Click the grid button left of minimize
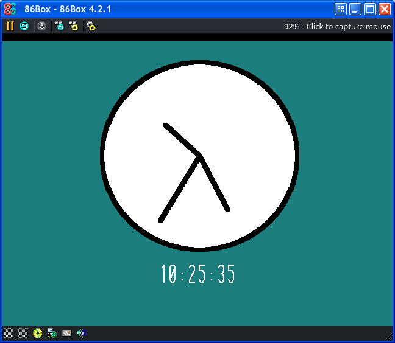This screenshot has width=395, height=343. tap(341, 9)
